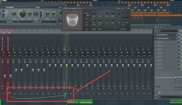Expand the empty 插槽 4 slot arrow
The height and width of the screenshot is (105, 182).
pyautogui.click(x=156, y=46)
